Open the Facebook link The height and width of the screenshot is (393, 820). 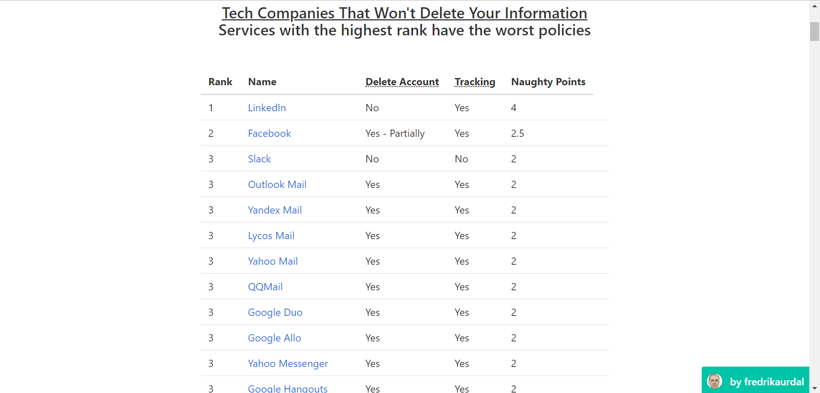pyautogui.click(x=269, y=133)
